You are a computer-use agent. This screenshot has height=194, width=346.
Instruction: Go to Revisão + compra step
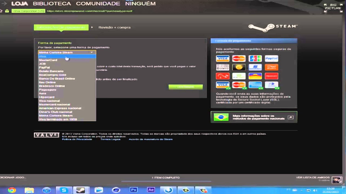click(x=114, y=27)
